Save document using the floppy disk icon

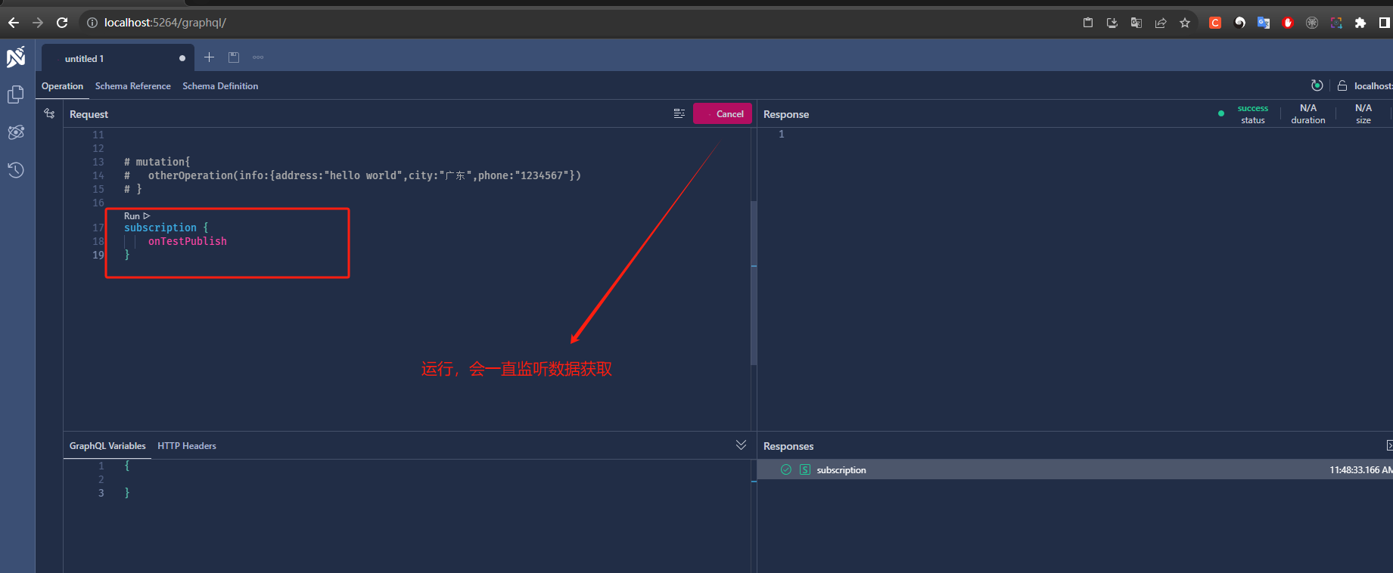(234, 57)
